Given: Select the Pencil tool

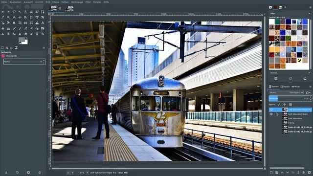Looking at the screenshot, I should coord(14,29).
